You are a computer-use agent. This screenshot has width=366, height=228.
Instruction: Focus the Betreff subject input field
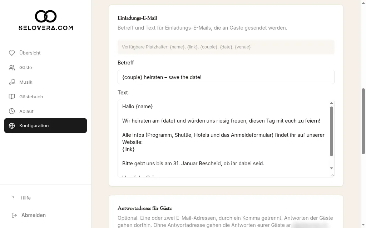click(x=226, y=77)
